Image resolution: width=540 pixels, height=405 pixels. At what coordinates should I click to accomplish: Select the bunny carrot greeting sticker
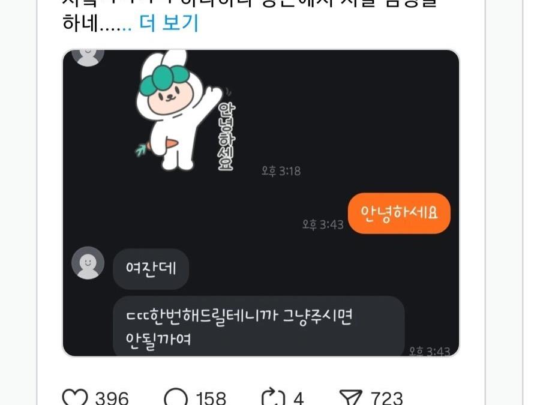(186, 110)
